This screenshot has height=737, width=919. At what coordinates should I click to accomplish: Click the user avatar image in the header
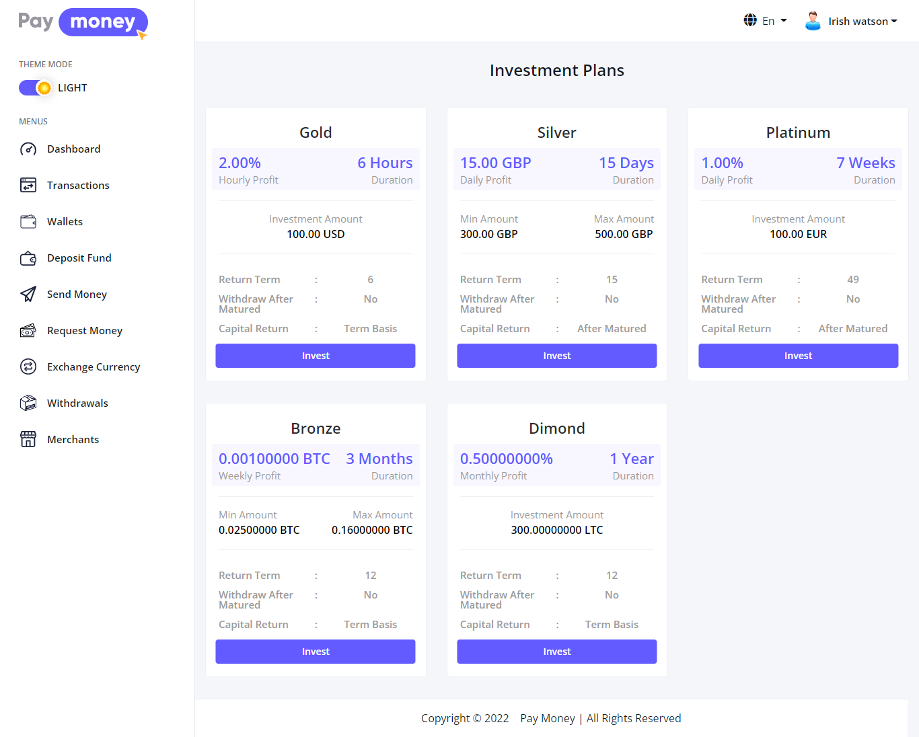tap(812, 20)
